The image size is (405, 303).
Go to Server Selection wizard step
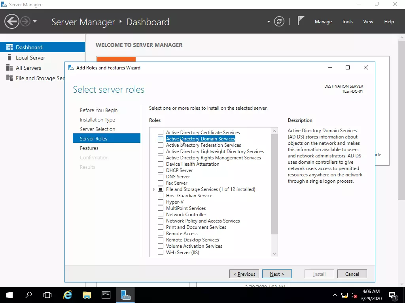[97, 129]
